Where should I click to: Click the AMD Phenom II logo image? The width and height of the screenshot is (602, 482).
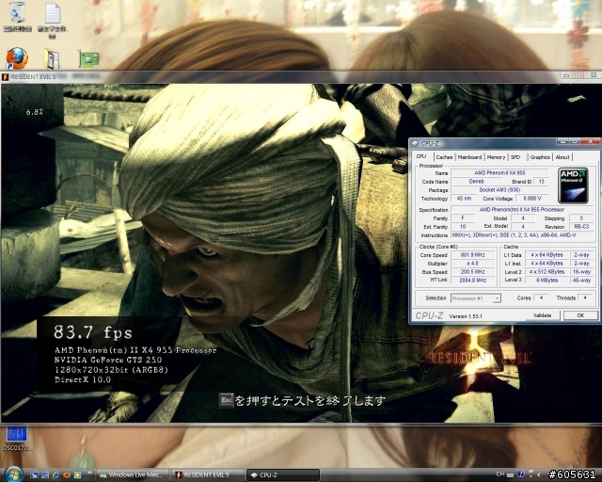(573, 185)
